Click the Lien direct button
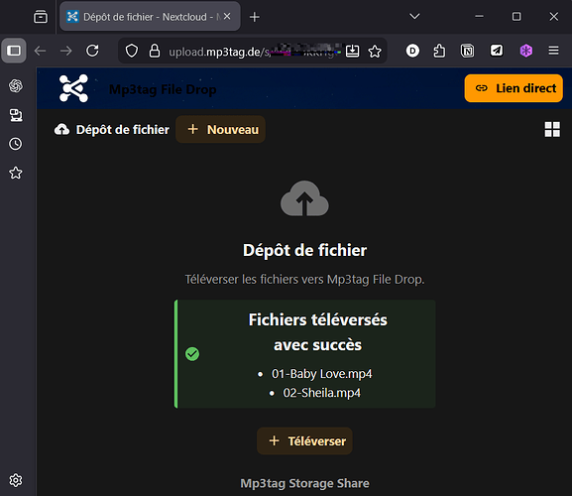The height and width of the screenshot is (496, 572). click(x=514, y=88)
